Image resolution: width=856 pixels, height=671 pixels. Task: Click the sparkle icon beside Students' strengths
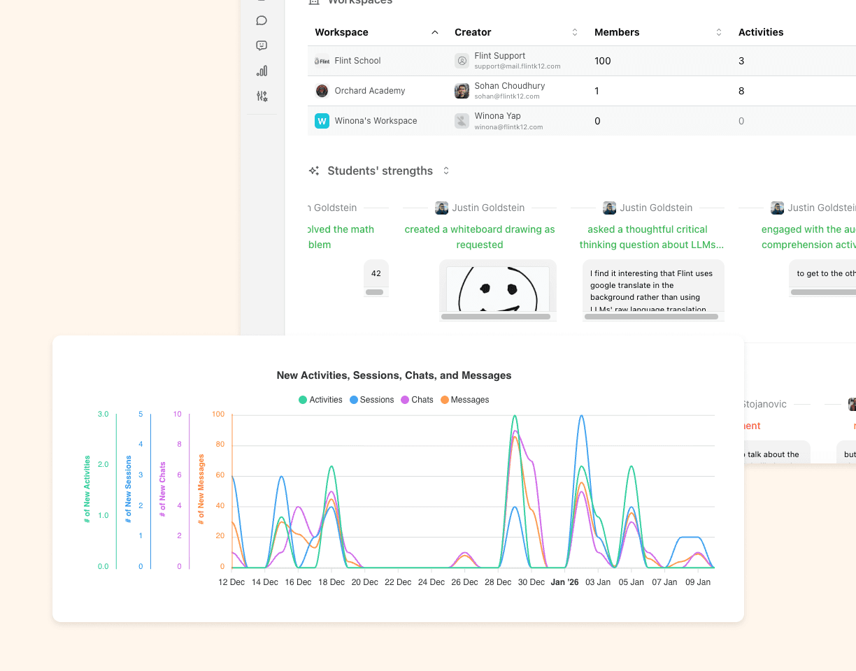(314, 170)
